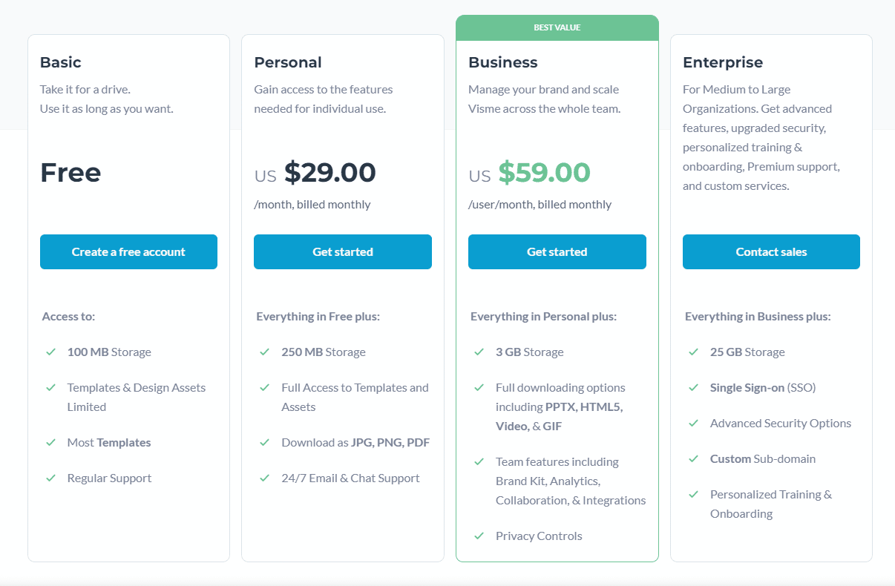The height and width of the screenshot is (586, 895).
Task: Click the Enterprise plan title
Action: [723, 62]
